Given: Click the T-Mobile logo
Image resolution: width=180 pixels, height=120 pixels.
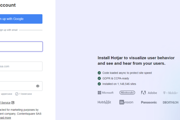Looking at the screenshot, I should tap(171, 93).
